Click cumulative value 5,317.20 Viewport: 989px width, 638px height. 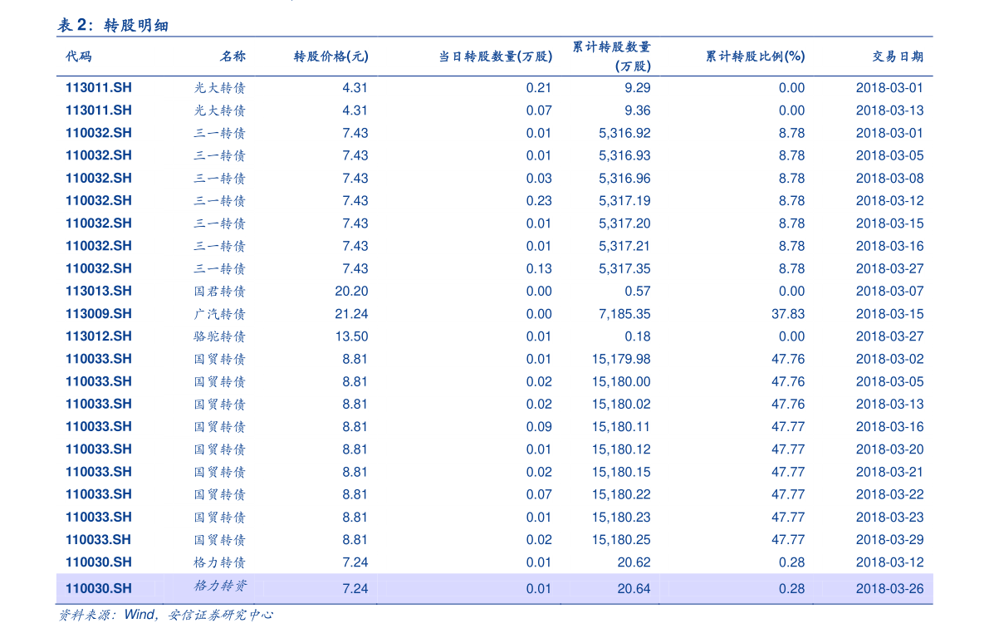pos(624,223)
